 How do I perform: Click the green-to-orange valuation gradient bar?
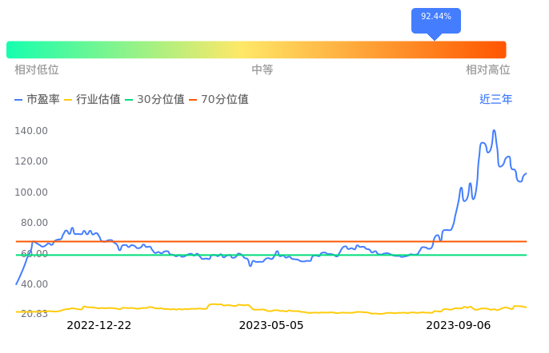(x=256, y=50)
